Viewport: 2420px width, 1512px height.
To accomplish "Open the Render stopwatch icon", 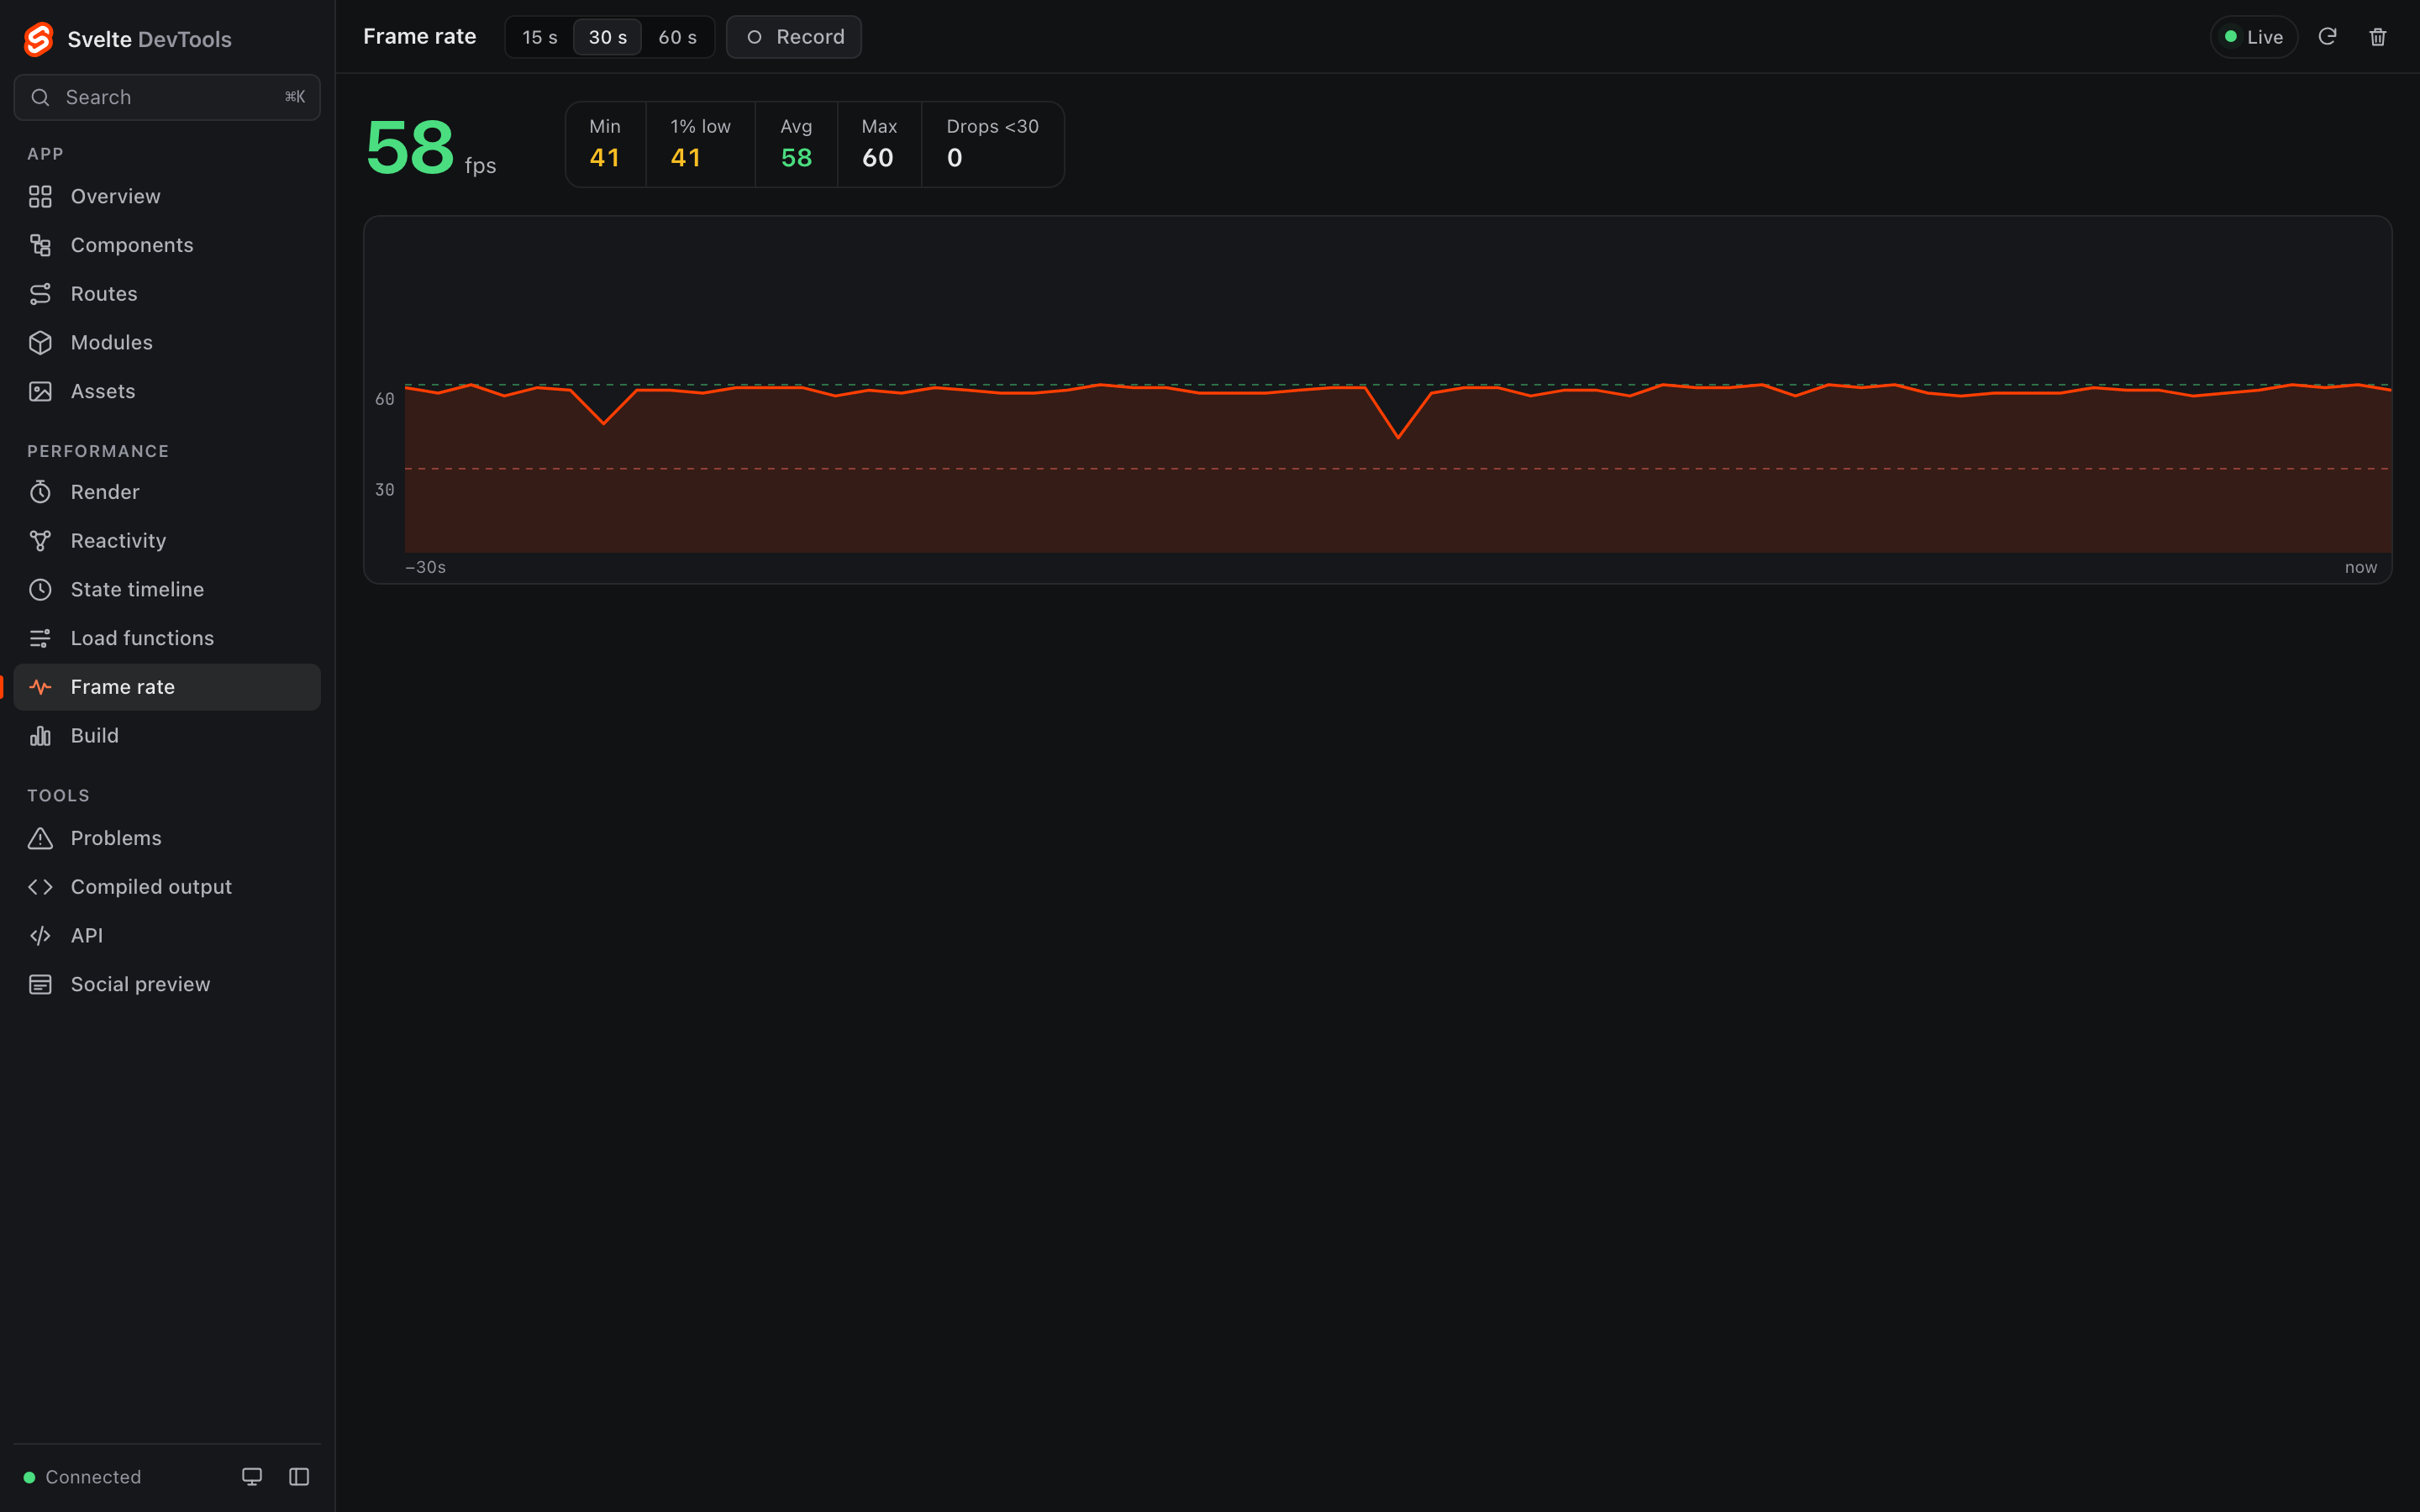I will (x=40, y=492).
